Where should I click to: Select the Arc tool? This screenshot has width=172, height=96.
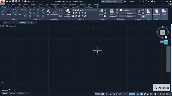[20, 12]
